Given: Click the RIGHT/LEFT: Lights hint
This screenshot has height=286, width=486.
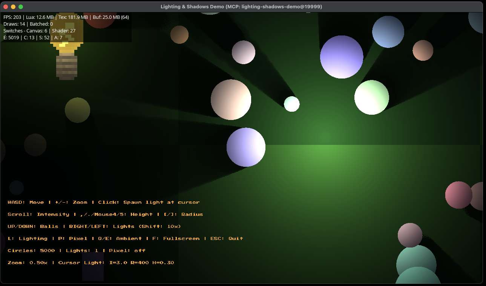Looking at the screenshot, I should (100, 226).
